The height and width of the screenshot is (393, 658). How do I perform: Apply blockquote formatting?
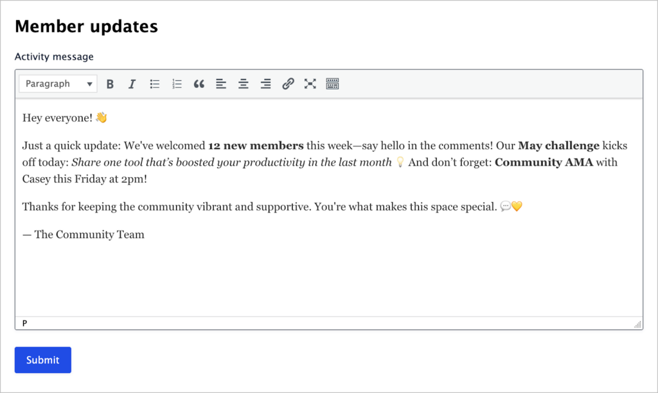coord(199,83)
